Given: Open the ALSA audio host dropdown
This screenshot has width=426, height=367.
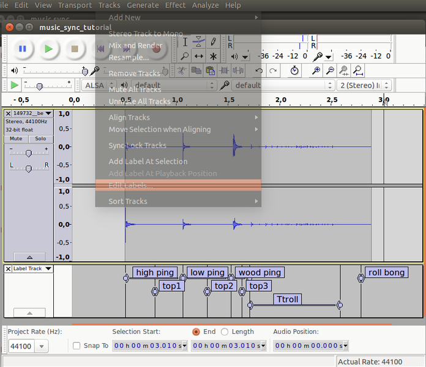Looking at the screenshot, I should click(x=99, y=86).
